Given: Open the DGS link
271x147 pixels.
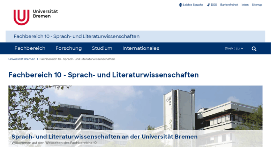Looking at the screenshot, I should pyautogui.click(x=214, y=5).
